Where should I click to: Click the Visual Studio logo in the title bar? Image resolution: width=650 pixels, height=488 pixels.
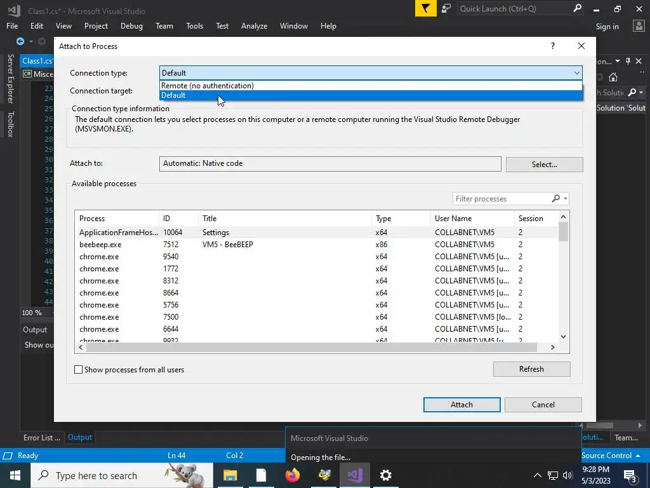pyautogui.click(x=14, y=10)
